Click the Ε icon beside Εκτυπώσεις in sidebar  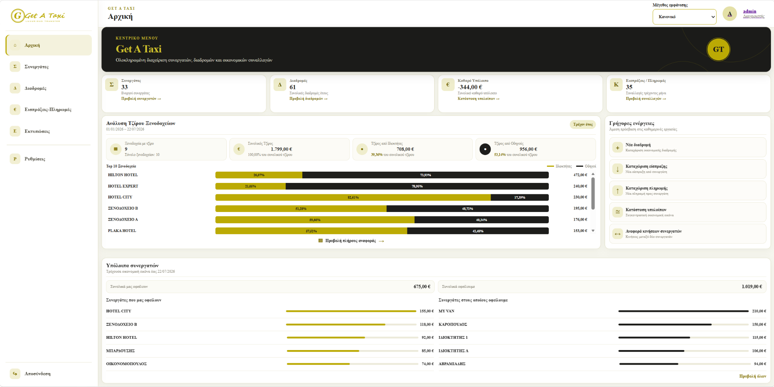pyautogui.click(x=15, y=131)
